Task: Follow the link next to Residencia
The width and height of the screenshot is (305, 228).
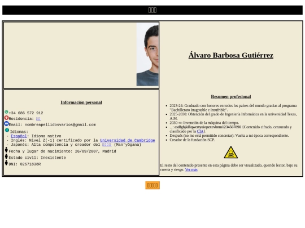Action: [38, 119]
